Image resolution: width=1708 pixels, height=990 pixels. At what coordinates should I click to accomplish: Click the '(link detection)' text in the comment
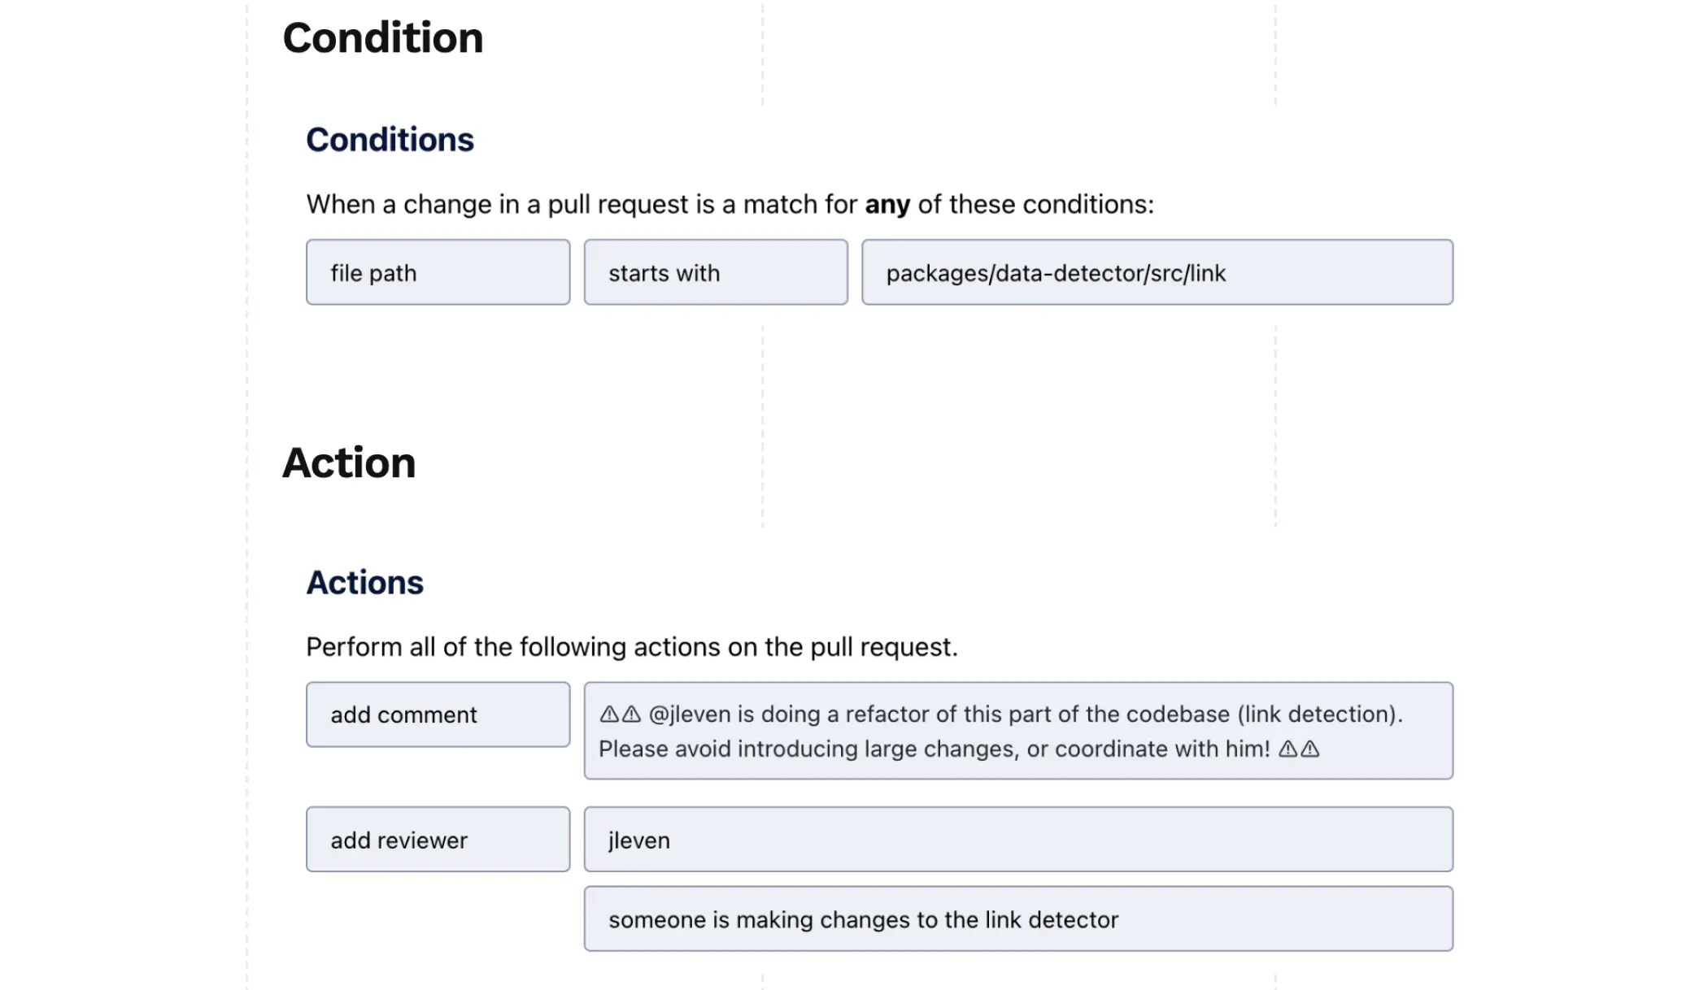(x=1320, y=714)
